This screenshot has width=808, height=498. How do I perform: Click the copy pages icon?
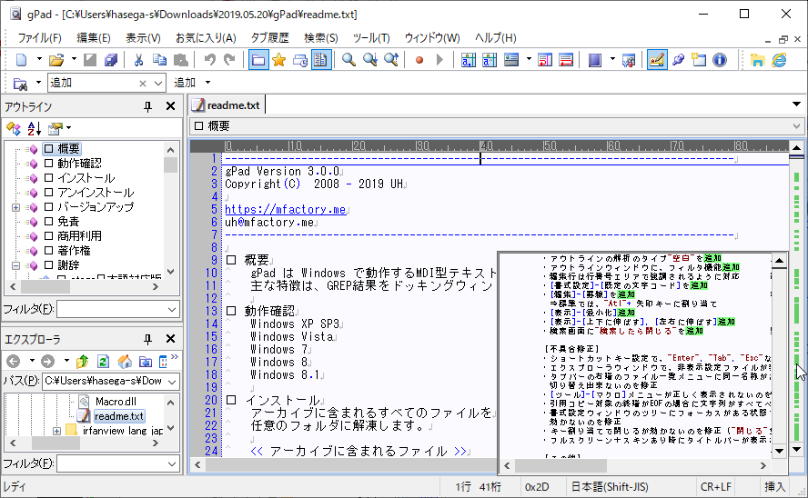(160, 60)
